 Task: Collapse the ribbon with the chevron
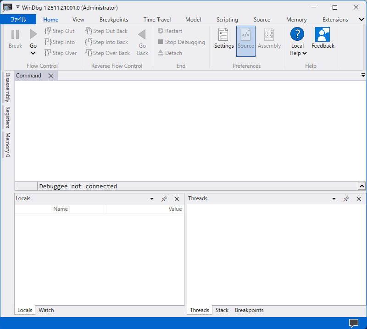(361, 19)
